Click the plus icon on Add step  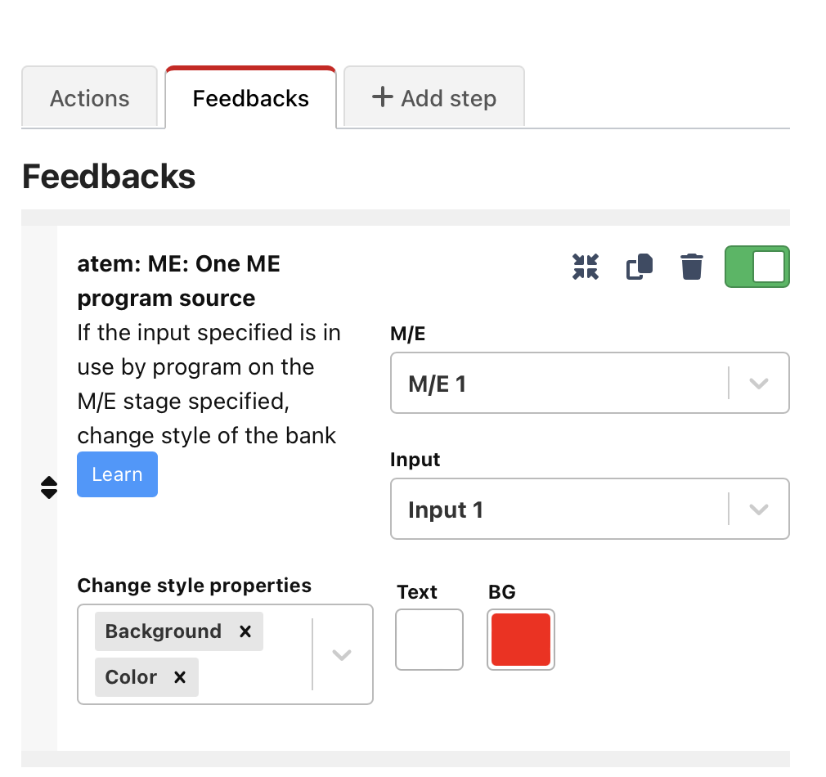381,97
